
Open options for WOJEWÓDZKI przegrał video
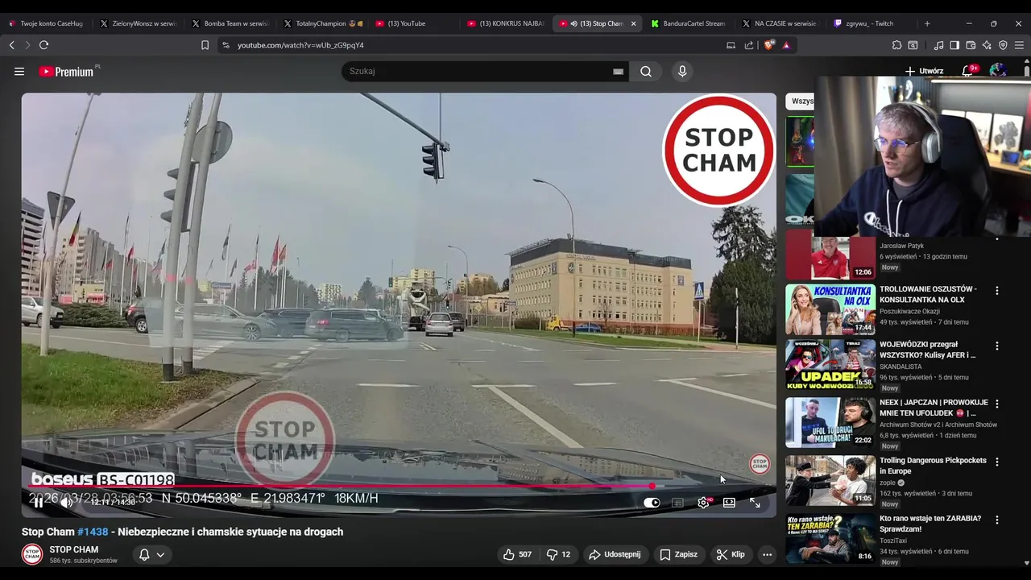(x=997, y=346)
